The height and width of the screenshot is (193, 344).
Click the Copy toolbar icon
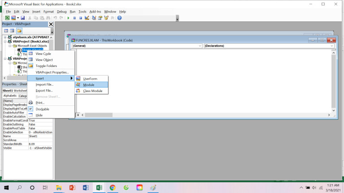pos(36,18)
